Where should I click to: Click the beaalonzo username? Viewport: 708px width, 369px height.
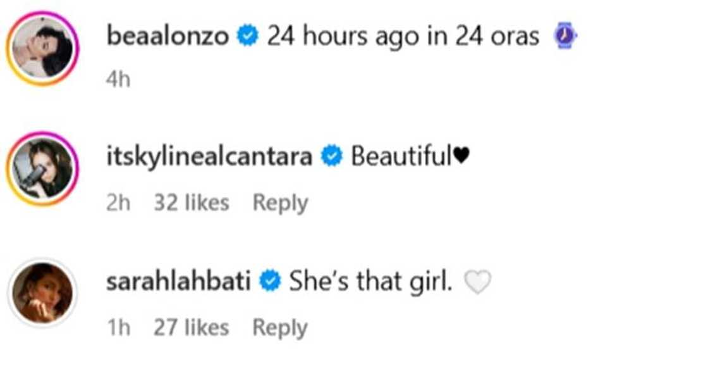point(168,37)
